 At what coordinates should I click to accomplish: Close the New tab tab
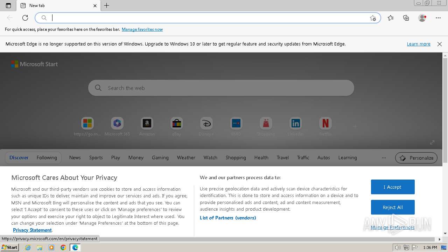click(95, 6)
